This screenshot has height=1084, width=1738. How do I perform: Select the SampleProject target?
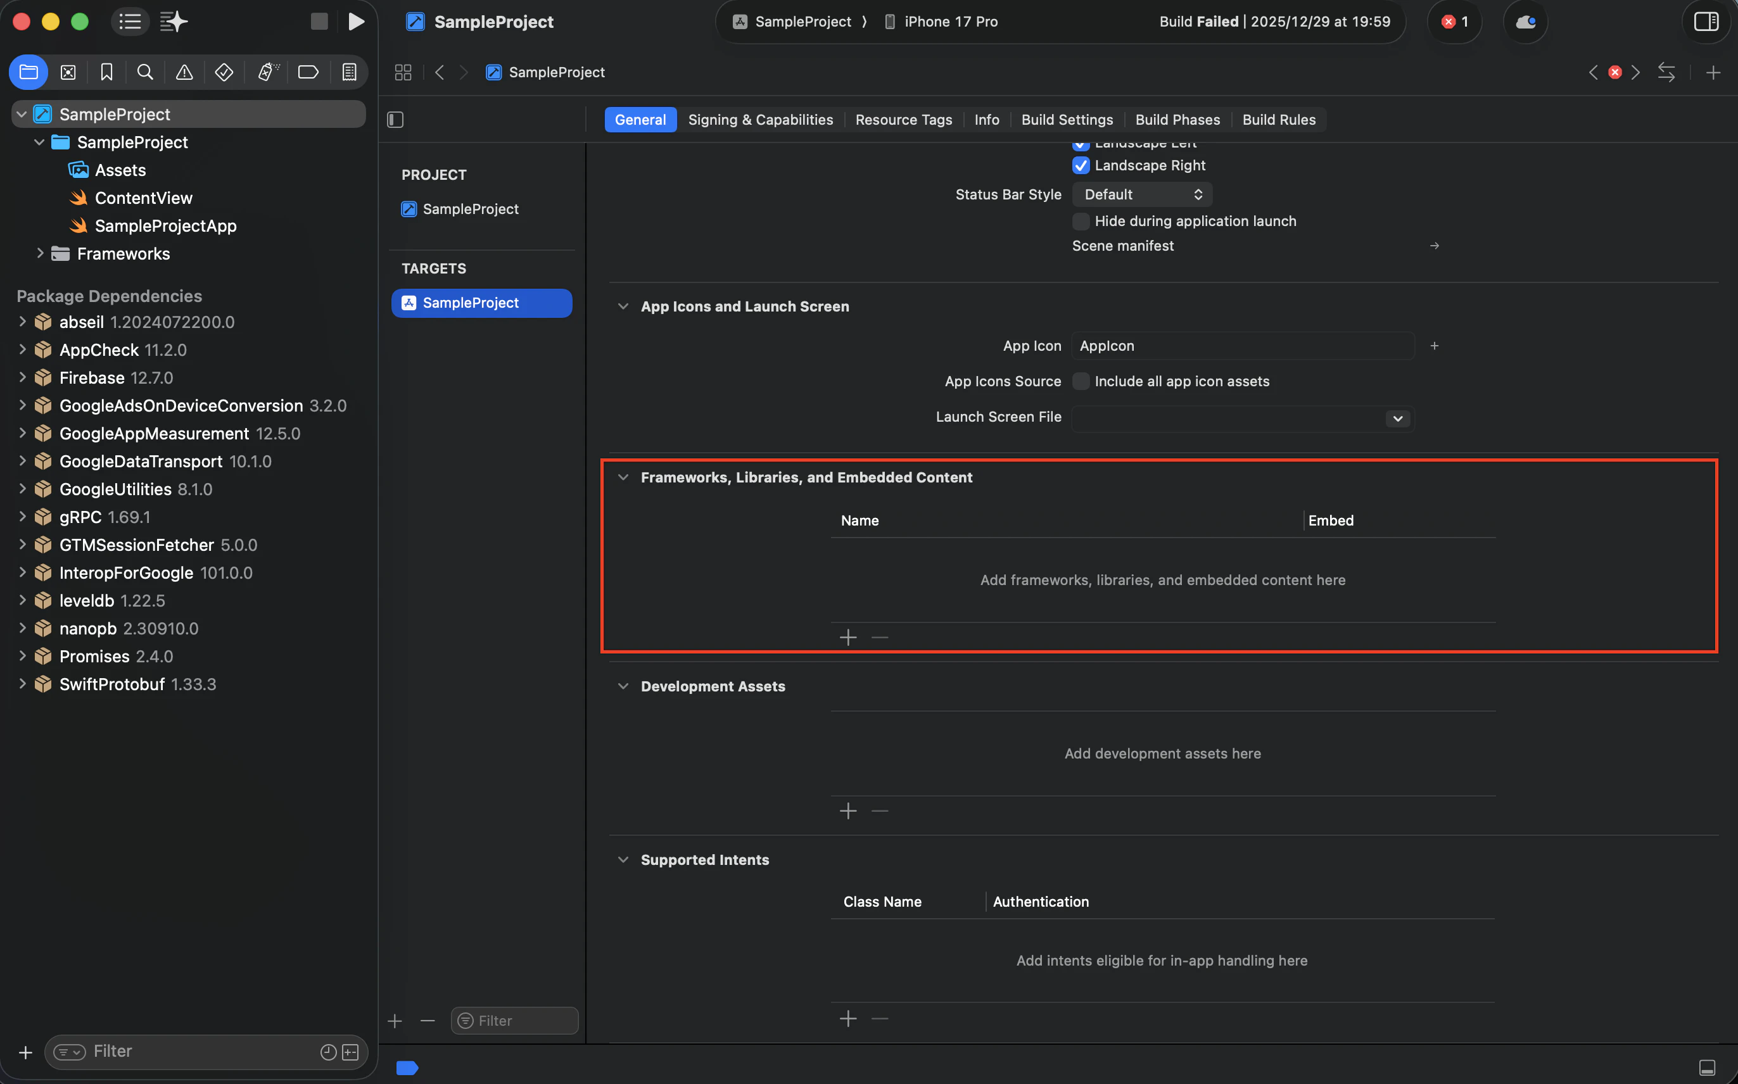(482, 303)
